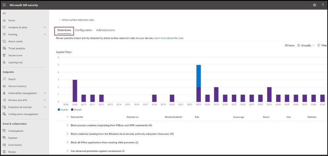Expand Evaluation & tutorials chevron
The width and height of the screenshot is (328, 156).
[45, 107]
